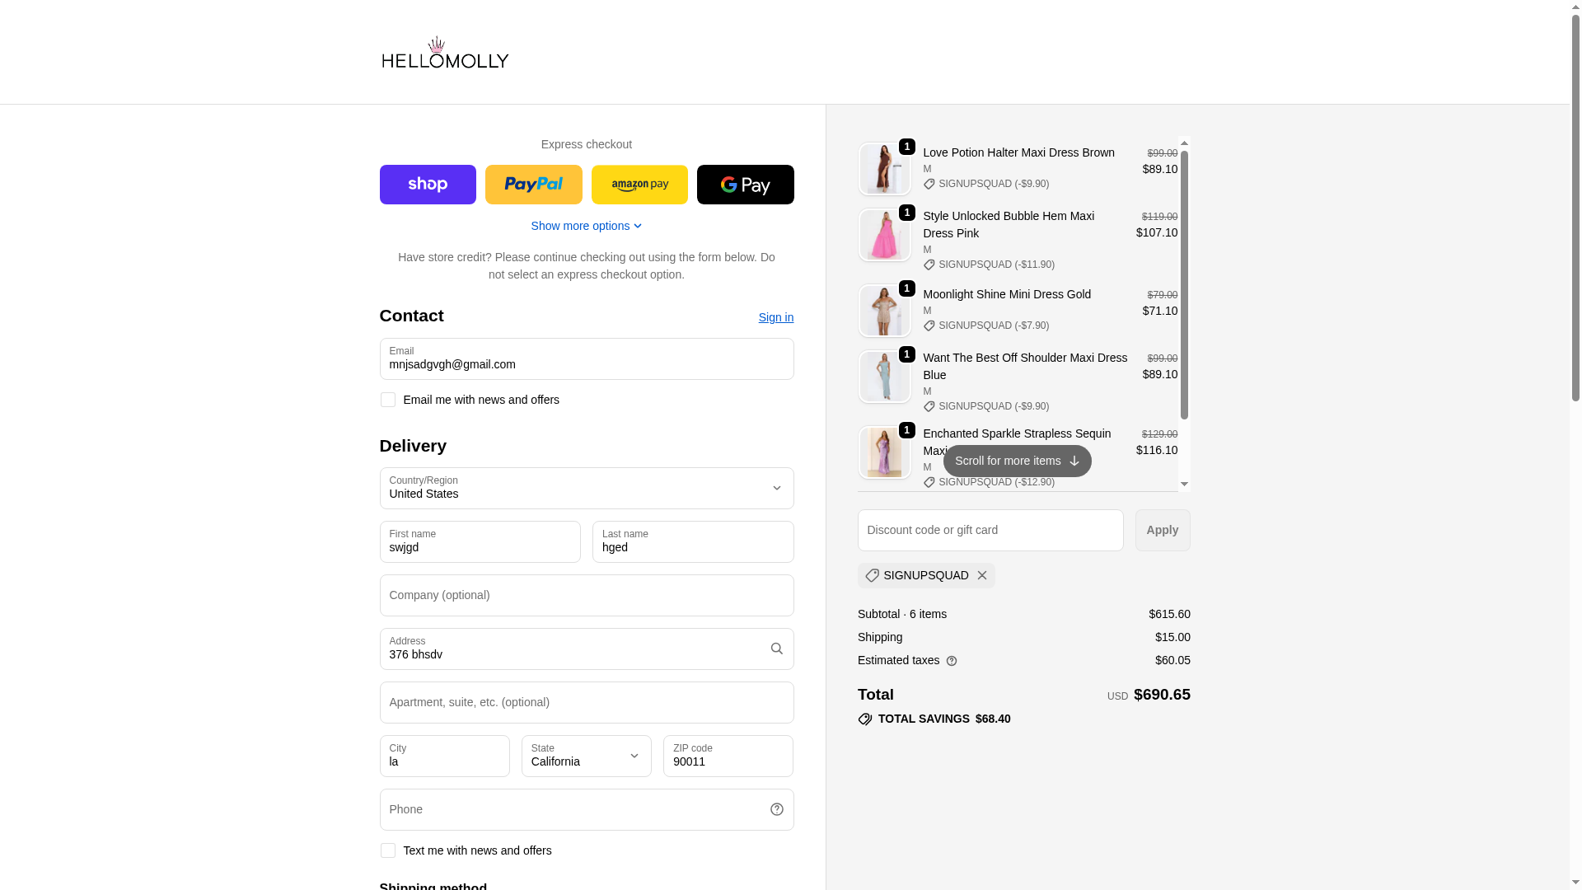Click the Hello Molly logo
Viewport: 1582px width, 890px height.
click(445, 52)
